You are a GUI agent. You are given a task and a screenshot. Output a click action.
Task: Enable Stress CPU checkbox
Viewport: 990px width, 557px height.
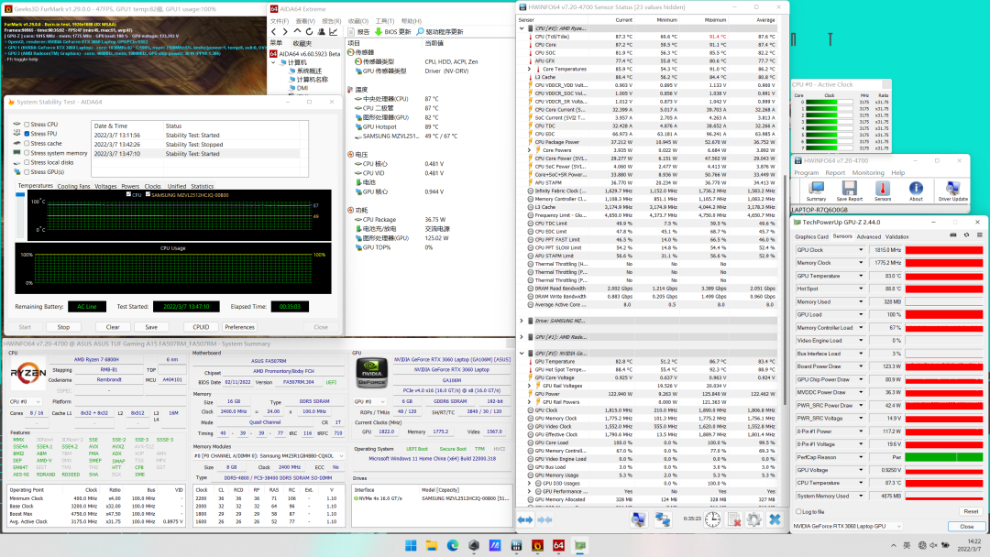27,125
